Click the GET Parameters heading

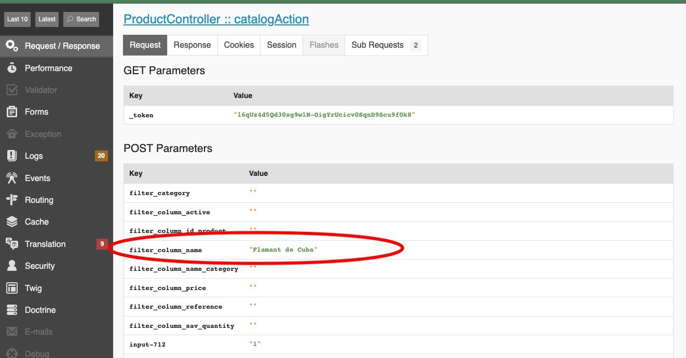(164, 71)
